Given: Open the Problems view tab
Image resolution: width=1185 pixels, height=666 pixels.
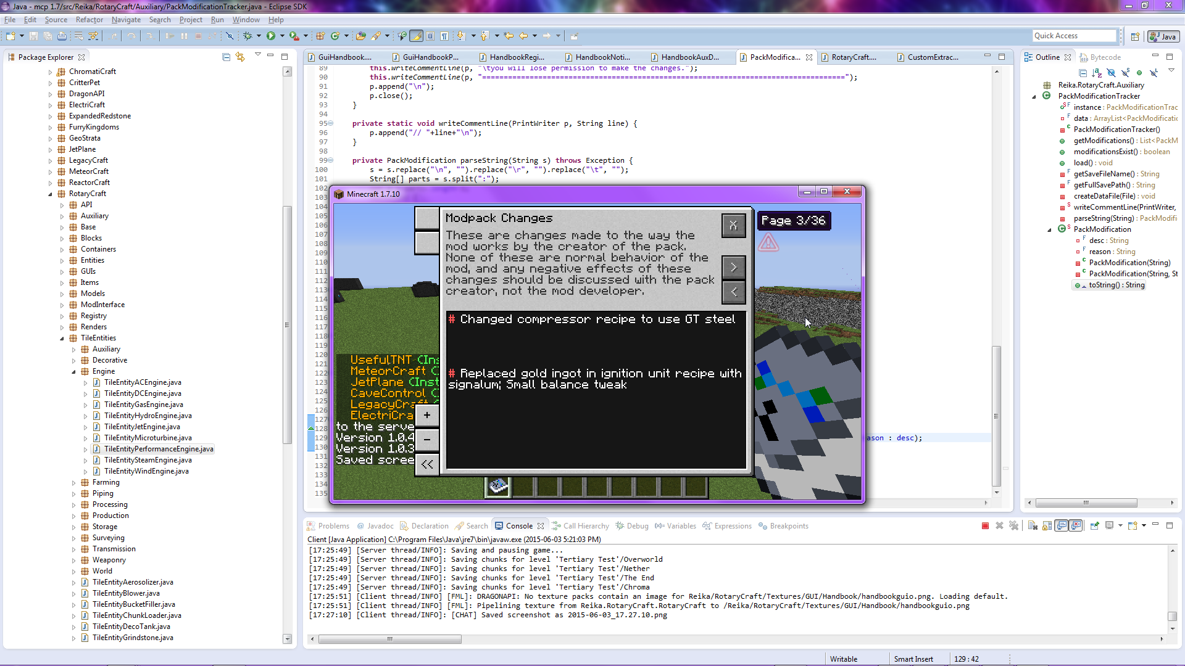Looking at the screenshot, I should pyautogui.click(x=328, y=526).
